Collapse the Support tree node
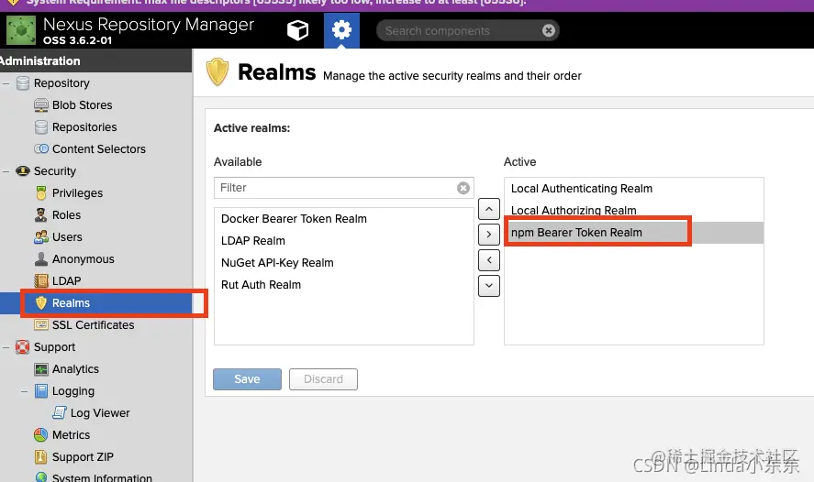 [6, 347]
